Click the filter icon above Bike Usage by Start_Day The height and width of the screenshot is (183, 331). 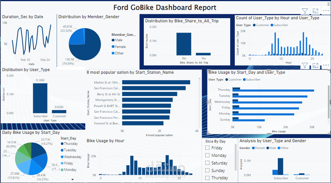click(305, 65)
